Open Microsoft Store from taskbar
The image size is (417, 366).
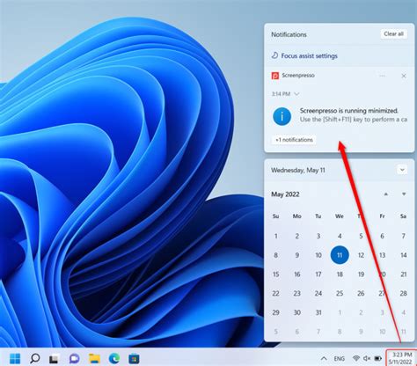point(134,358)
